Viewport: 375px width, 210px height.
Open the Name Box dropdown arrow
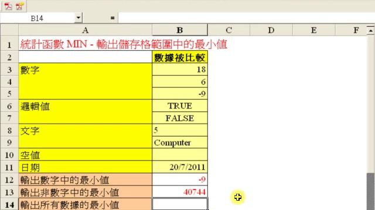[78, 17]
